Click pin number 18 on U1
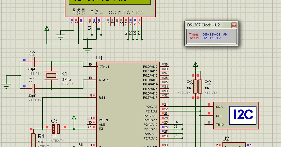281x147 pixels. pyautogui.click(x=90, y=78)
